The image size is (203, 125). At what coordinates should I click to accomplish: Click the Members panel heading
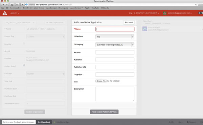click(148, 21)
